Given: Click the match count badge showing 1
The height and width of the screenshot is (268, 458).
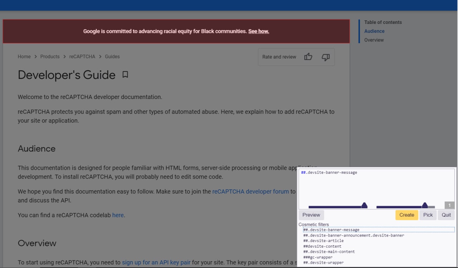Looking at the screenshot, I should [x=450, y=205].
